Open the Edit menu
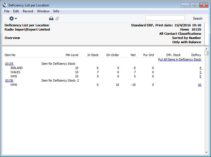This screenshot has width=211, height=157. coord(16,11)
